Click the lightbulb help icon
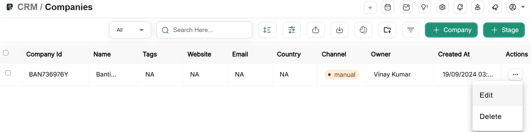This screenshot has height=132, width=531. [424, 7]
